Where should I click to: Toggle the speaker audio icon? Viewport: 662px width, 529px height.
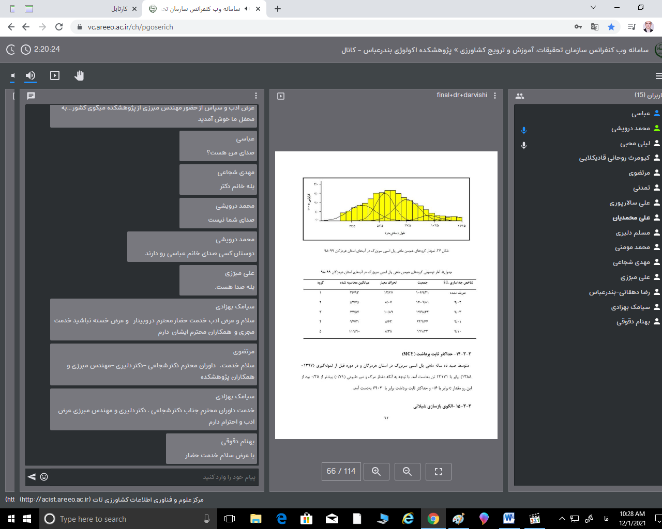click(x=31, y=75)
